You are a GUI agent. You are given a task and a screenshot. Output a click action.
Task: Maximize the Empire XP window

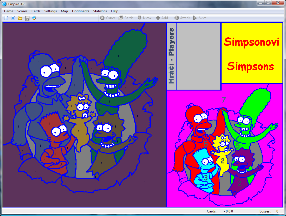click(268, 3)
